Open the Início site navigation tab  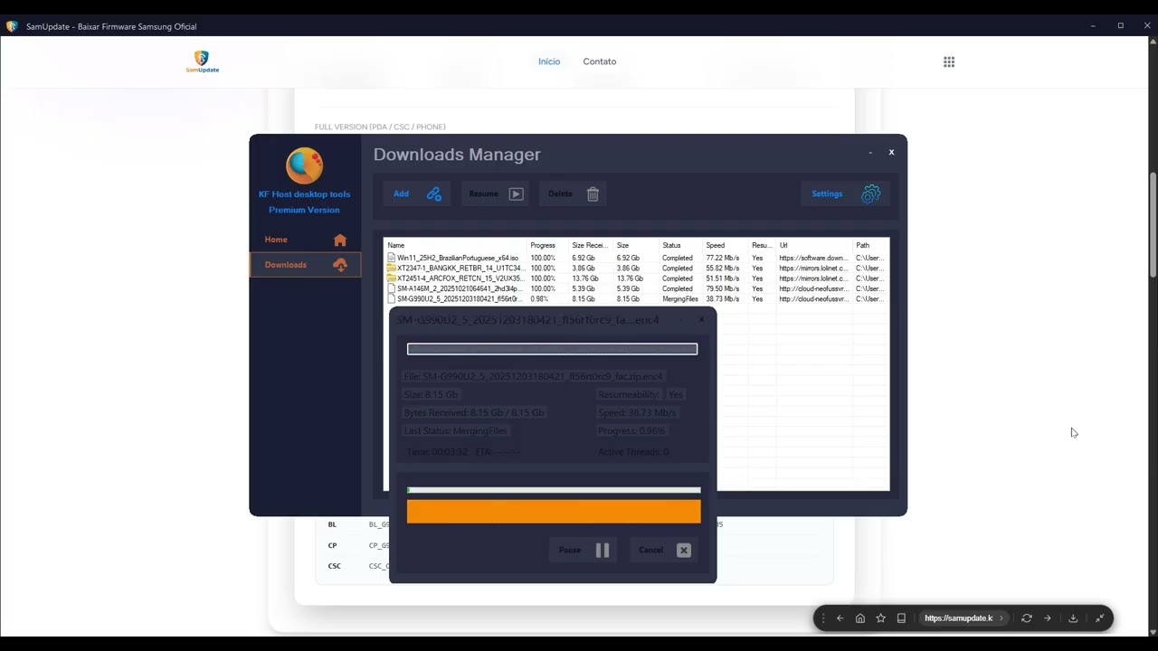(x=549, y=61)
